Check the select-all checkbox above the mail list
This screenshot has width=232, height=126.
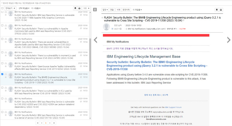(x=2, y=8)
